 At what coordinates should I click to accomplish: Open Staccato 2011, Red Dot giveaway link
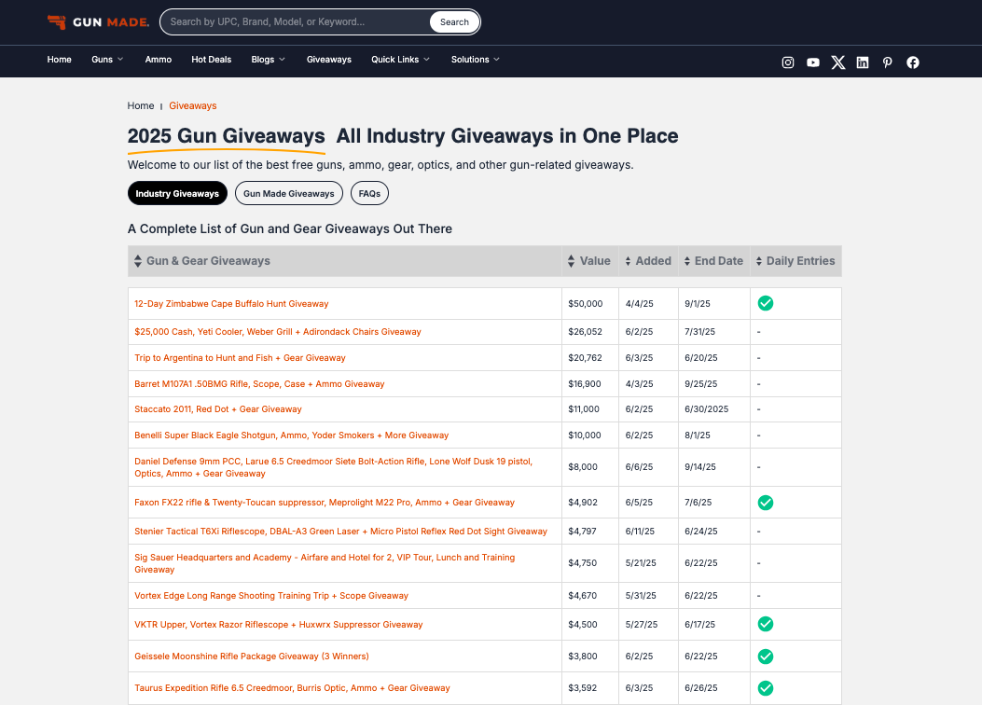point(218,409)
